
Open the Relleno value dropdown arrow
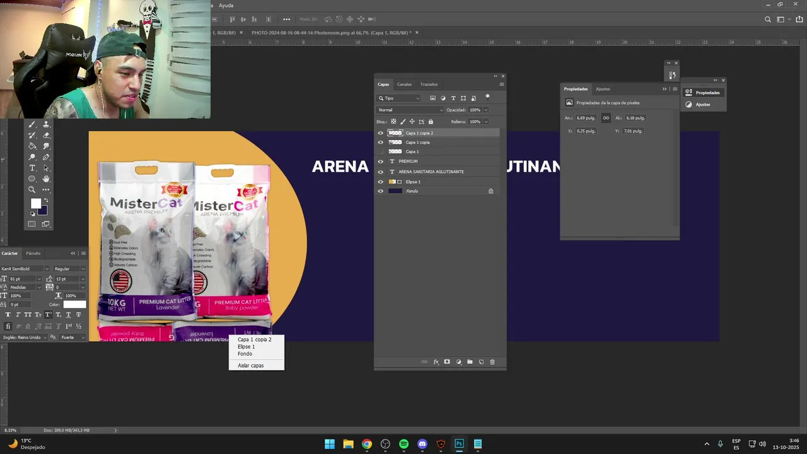tap(485, 122)
